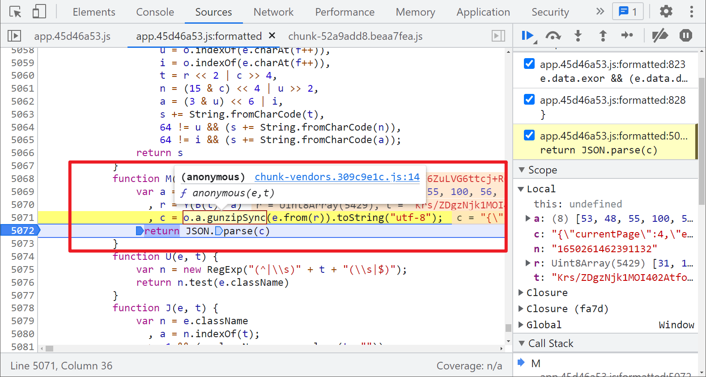
Task: Step over next function call
Action: coord(553,36)
